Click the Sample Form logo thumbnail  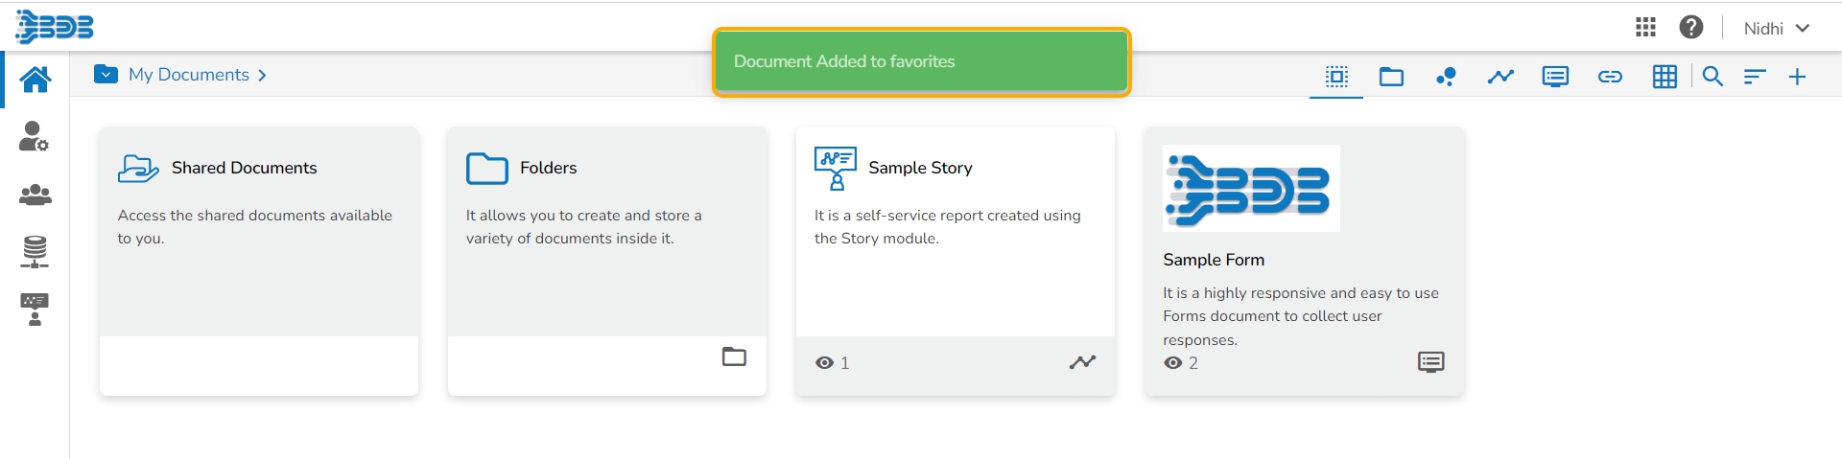[x=1251, y=188]
